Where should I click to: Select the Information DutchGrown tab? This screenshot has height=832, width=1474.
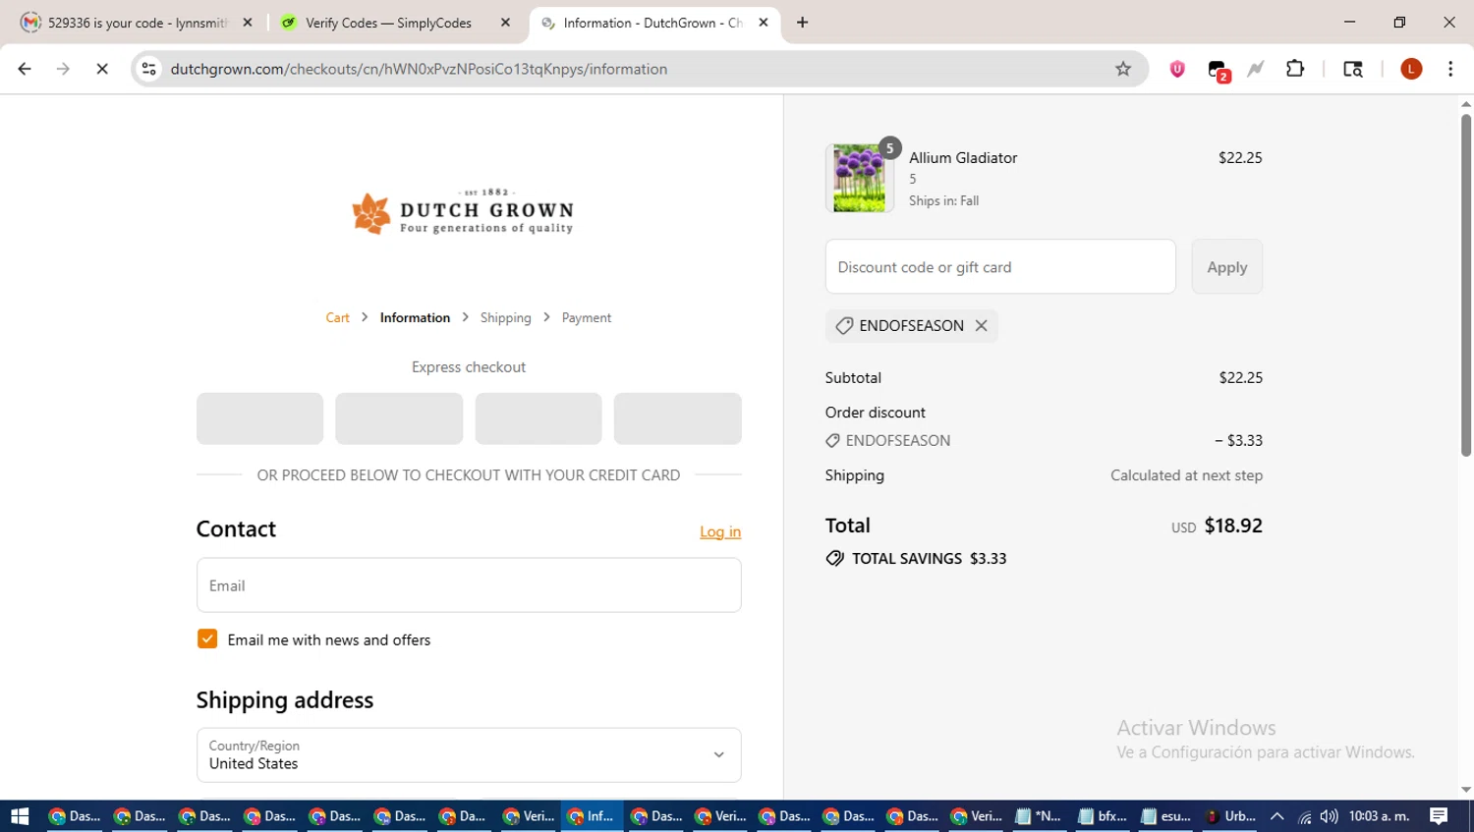pyautogui.click(x=652, y=23)
